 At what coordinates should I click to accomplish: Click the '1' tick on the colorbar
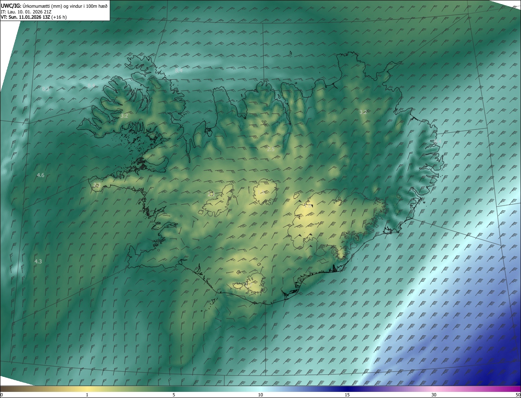click(87, 395)
